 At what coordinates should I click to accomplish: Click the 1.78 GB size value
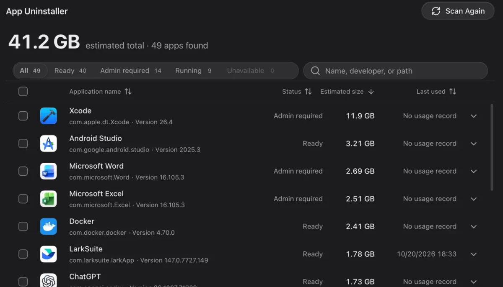coord(360,254)
